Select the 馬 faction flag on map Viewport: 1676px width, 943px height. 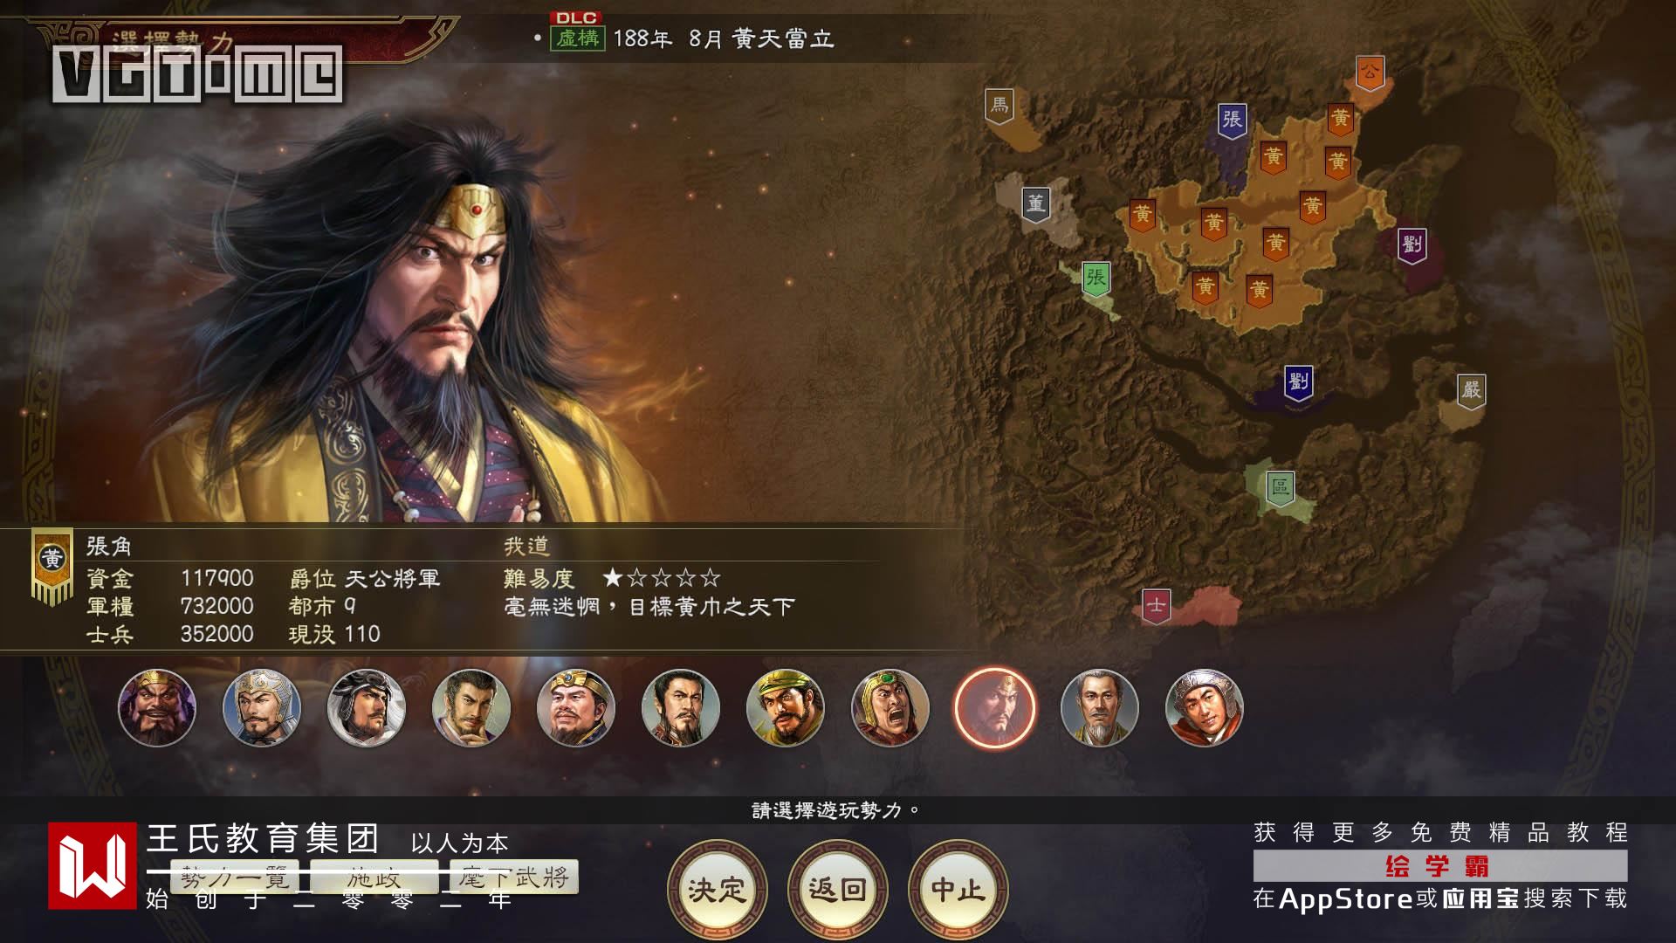tap(999, 106)
